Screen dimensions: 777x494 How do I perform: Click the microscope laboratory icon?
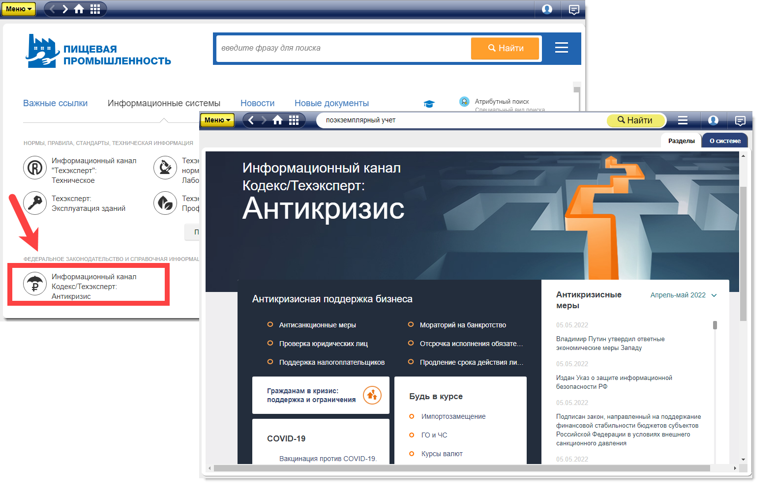(165, 168)
